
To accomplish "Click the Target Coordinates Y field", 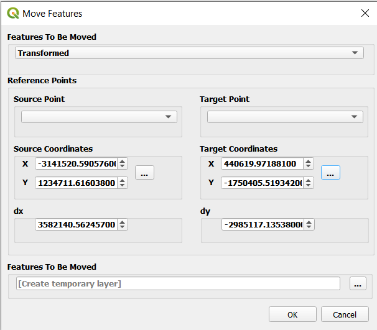I will [x=262, y=183].
